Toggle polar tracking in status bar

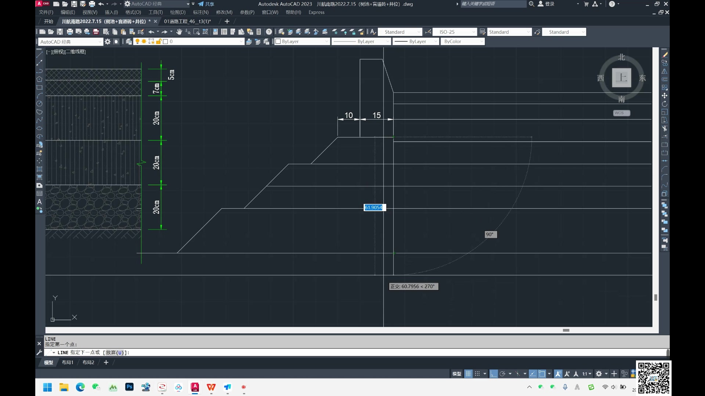tap(502, 374)
